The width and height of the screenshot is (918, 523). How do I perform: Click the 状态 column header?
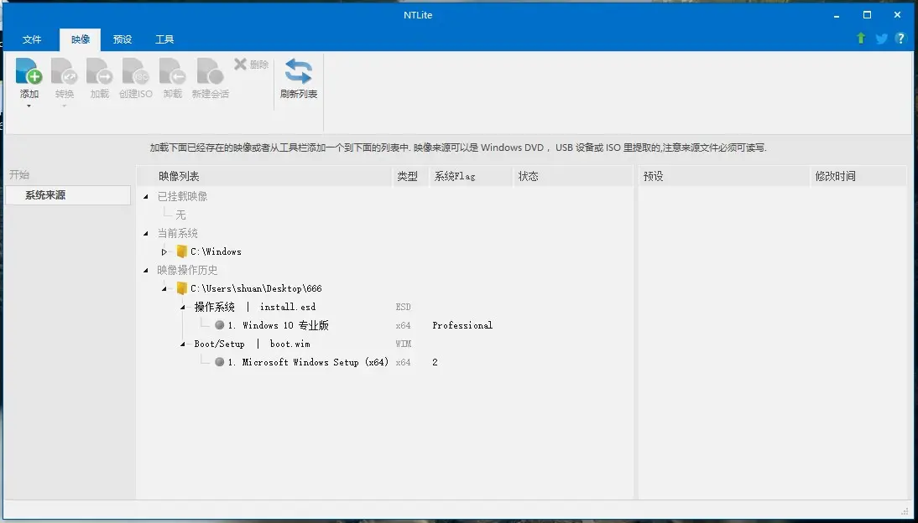pos(573,176)
